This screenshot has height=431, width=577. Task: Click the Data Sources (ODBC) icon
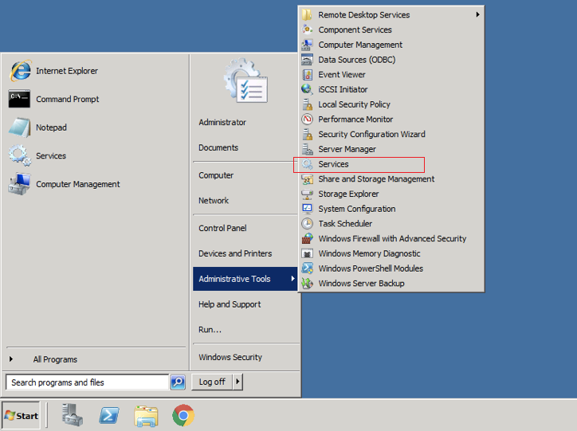coord(307,60)
